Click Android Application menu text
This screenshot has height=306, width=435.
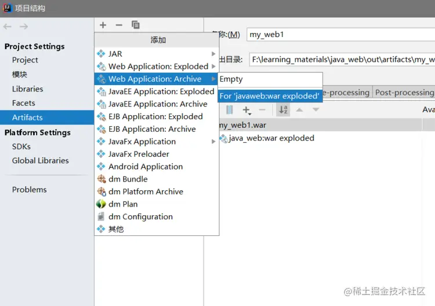146,167
